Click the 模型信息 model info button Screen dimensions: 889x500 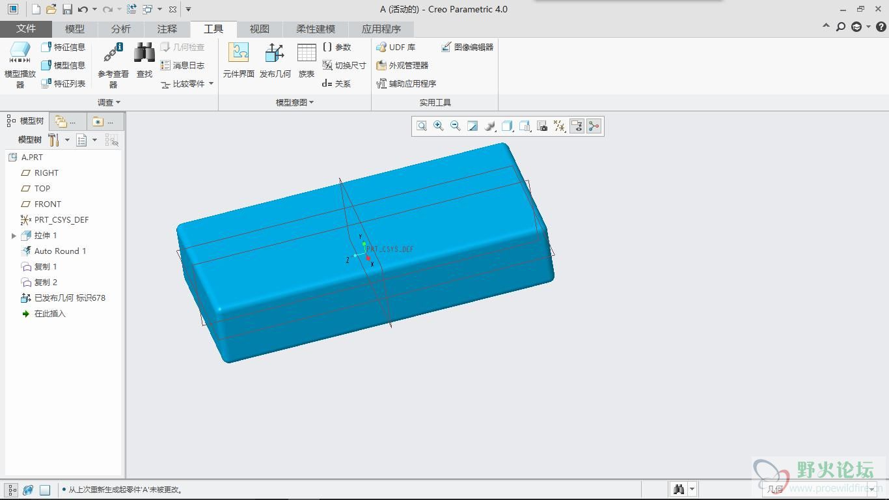point(63,66)
